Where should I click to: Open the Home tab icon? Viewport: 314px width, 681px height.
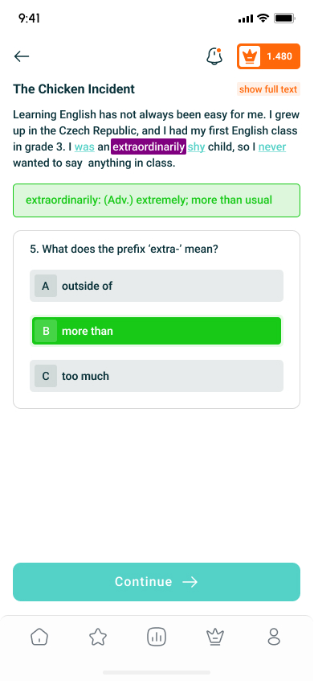point(39,638)
